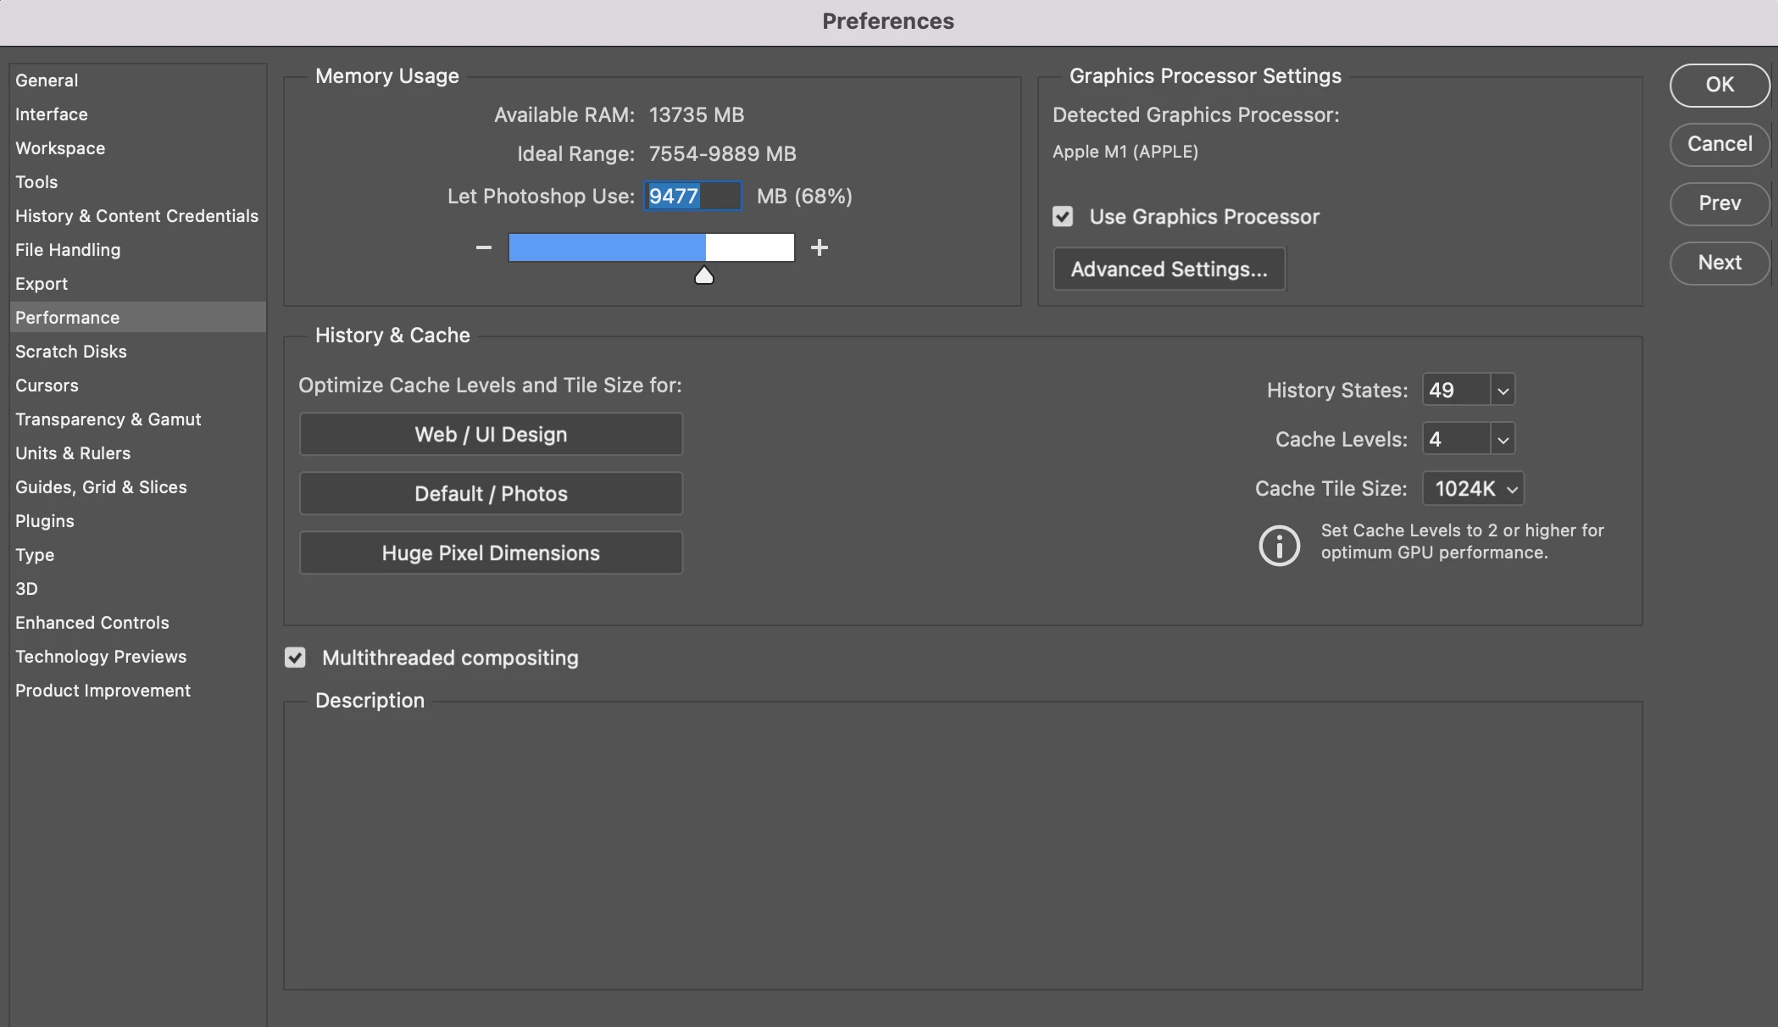Click the info icon near cache note
1778x1027 pixels.
[x=1279, y=545]
